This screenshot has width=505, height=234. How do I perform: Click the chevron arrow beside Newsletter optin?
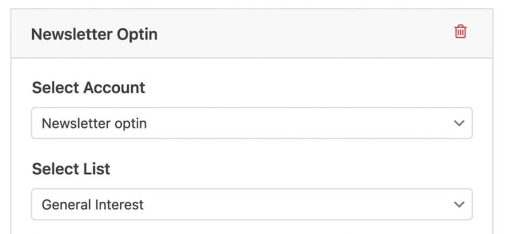[x=459, y=123]
